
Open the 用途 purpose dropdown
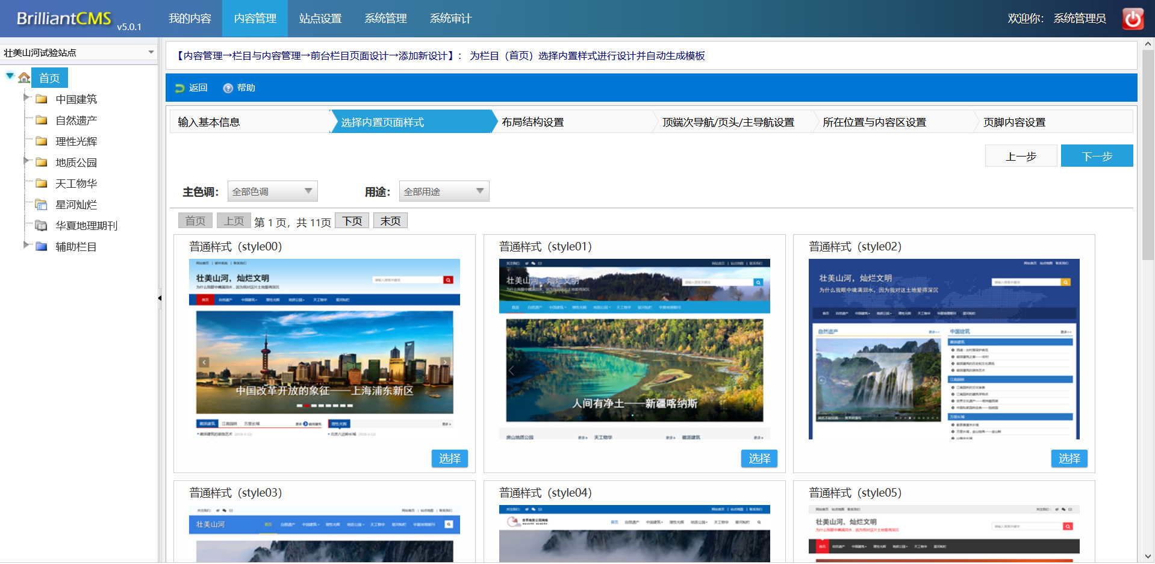coord(444,191)
